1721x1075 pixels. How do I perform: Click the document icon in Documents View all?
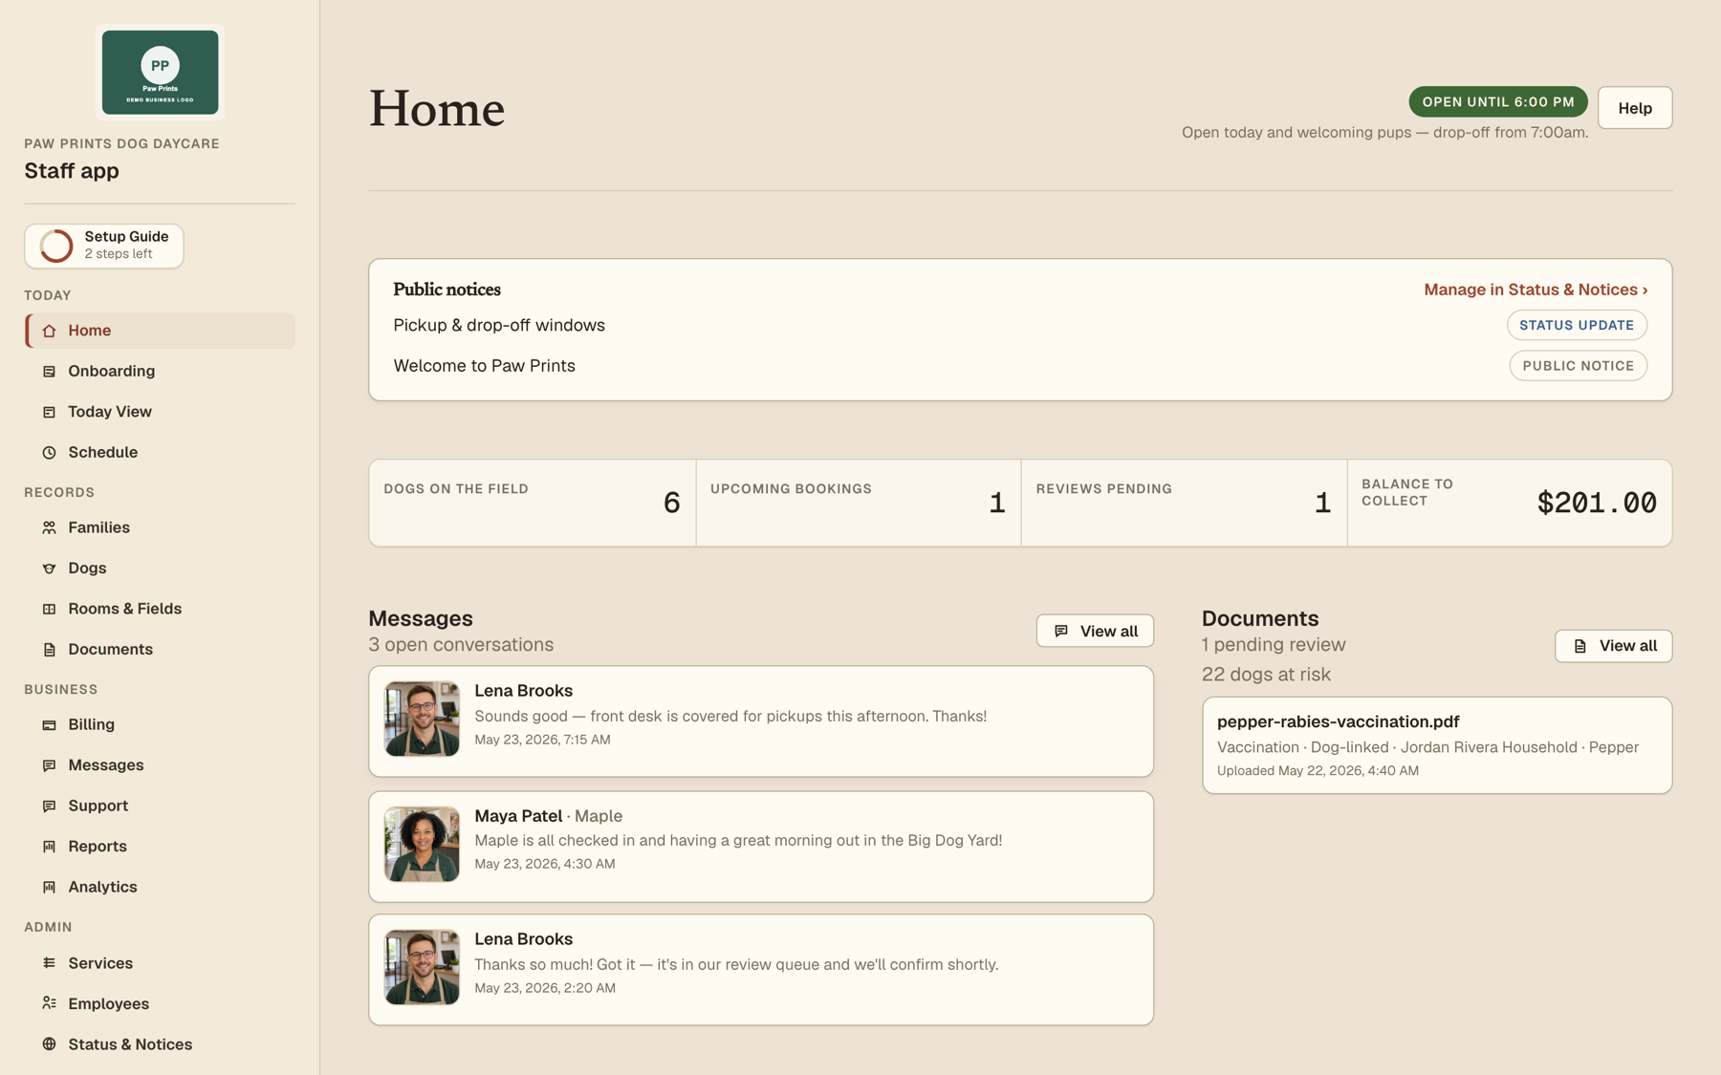(1580, 646)
